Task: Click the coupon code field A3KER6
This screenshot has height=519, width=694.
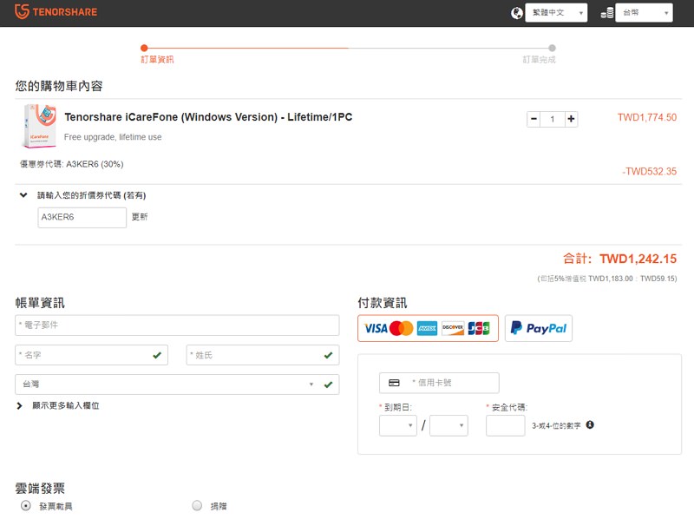Action: 82,217
